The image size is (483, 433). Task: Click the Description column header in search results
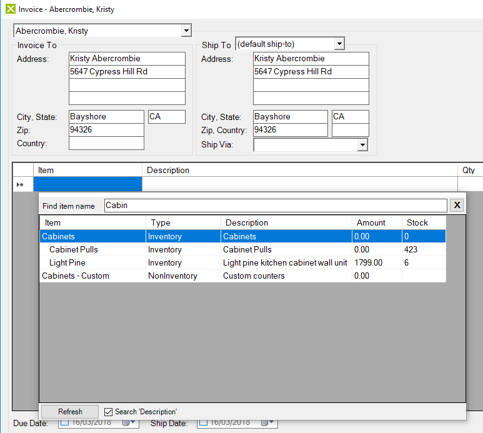286,222
